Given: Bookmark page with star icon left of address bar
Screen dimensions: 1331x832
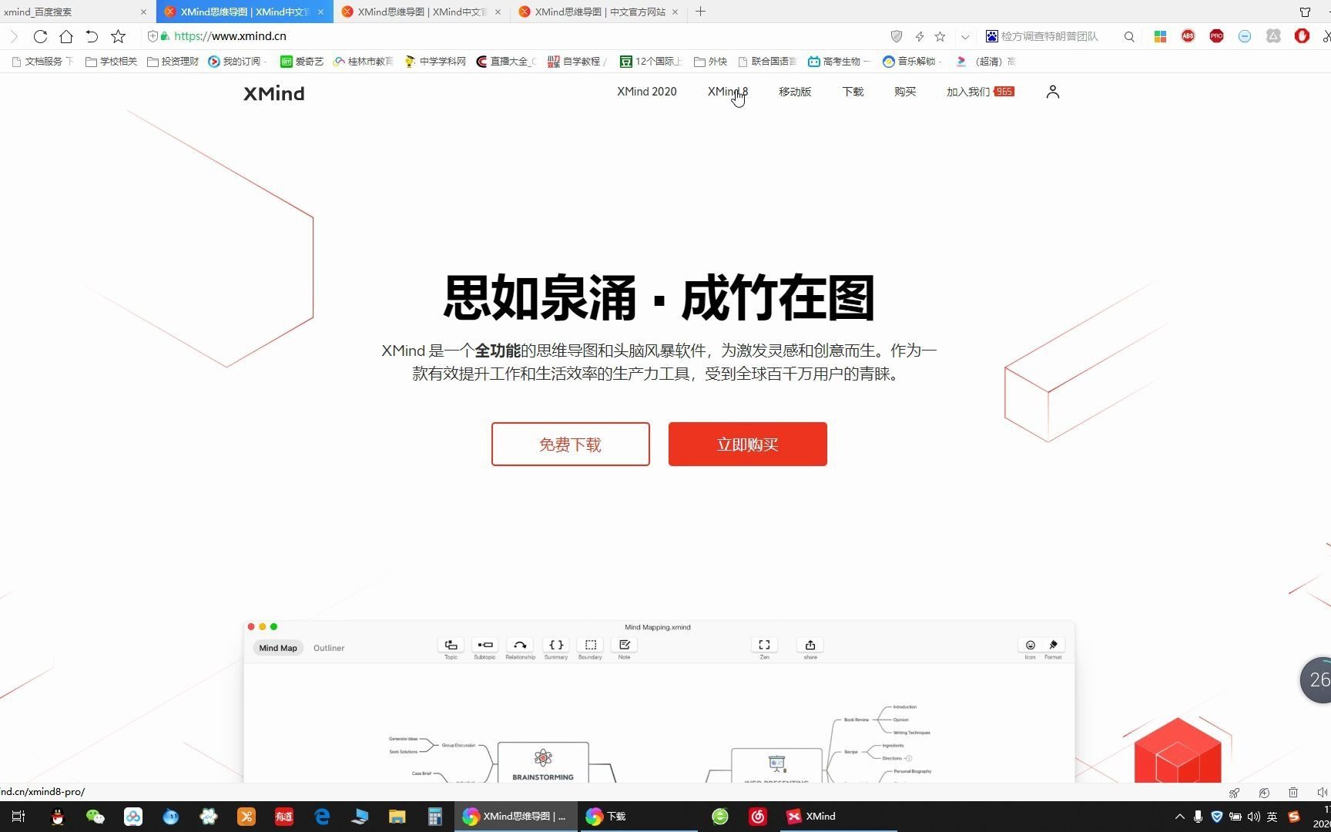Looking at the screenshot, I should (118, 36).
